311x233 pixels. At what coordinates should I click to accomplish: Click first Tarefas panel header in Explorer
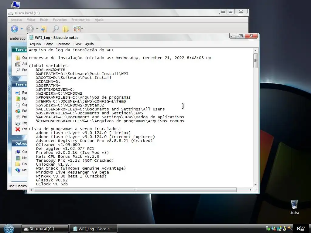point(19,49)
